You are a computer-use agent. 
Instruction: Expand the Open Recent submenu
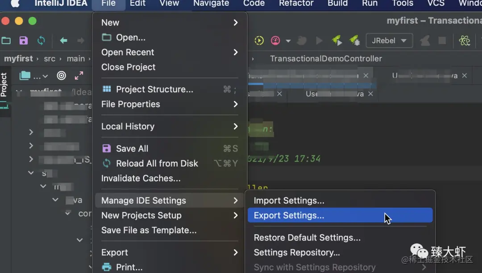click(x=170, y=52)
